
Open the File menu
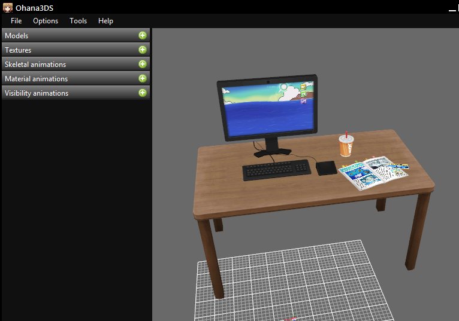coord(16,21)
